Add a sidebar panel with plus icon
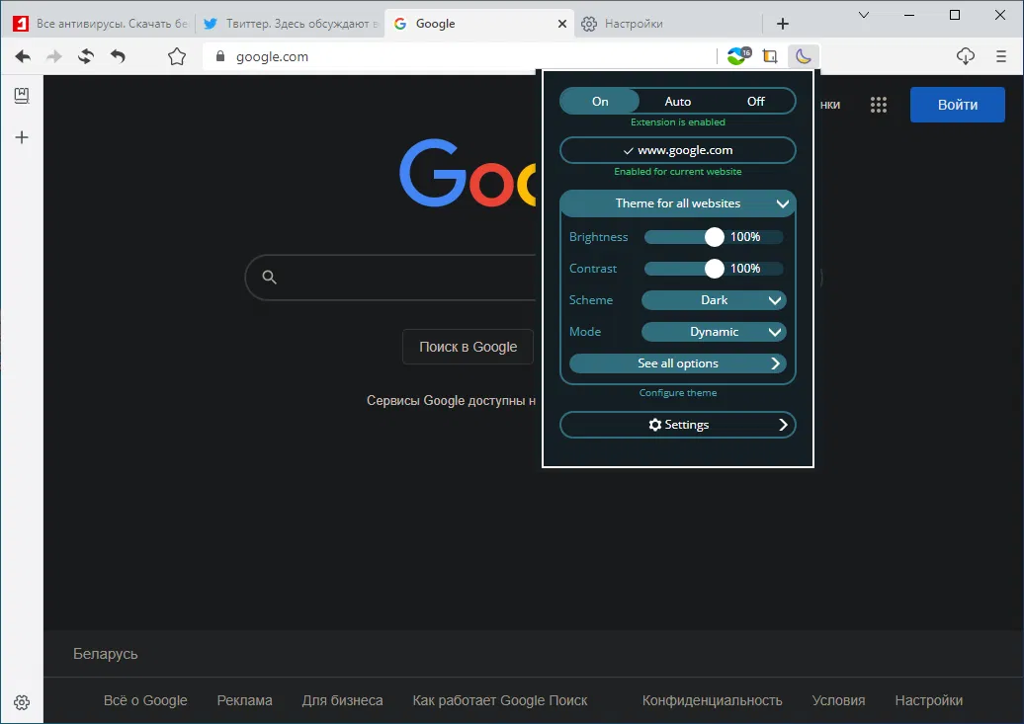This screenshot has height=724, width=1024. [22, 137]
